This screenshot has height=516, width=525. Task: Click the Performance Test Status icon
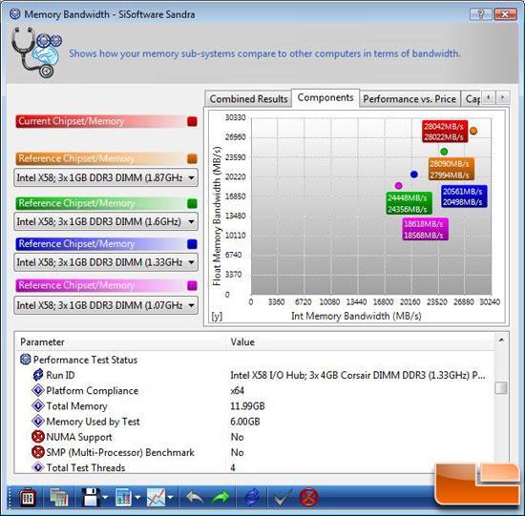26,360
